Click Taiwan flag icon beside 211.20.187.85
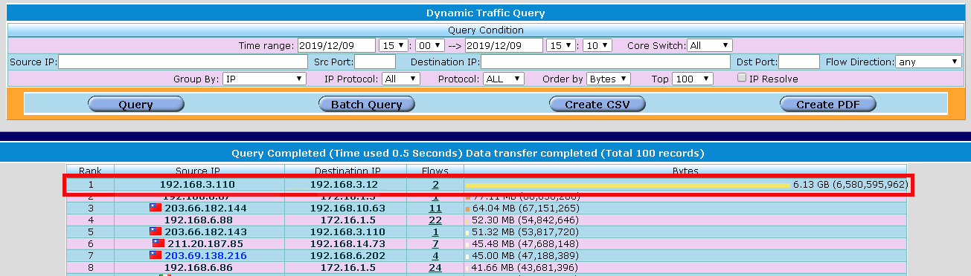This screenshot has width=971, height=276. tap(158, 243)
